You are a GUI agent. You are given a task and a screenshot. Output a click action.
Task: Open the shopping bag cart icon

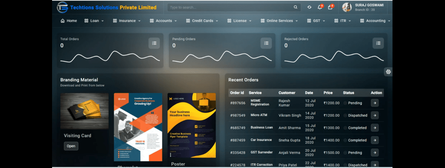[x=330, y=7]
